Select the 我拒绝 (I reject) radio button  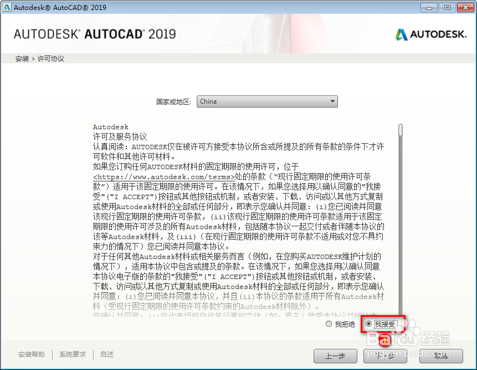coord(329,324)
